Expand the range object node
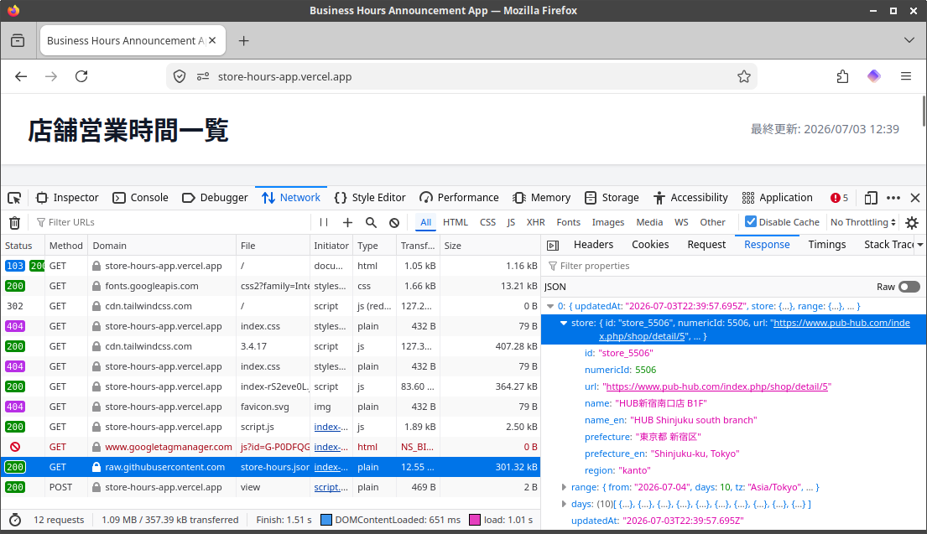The height and width of the screenshot is (534, 927). coord(564,487)
